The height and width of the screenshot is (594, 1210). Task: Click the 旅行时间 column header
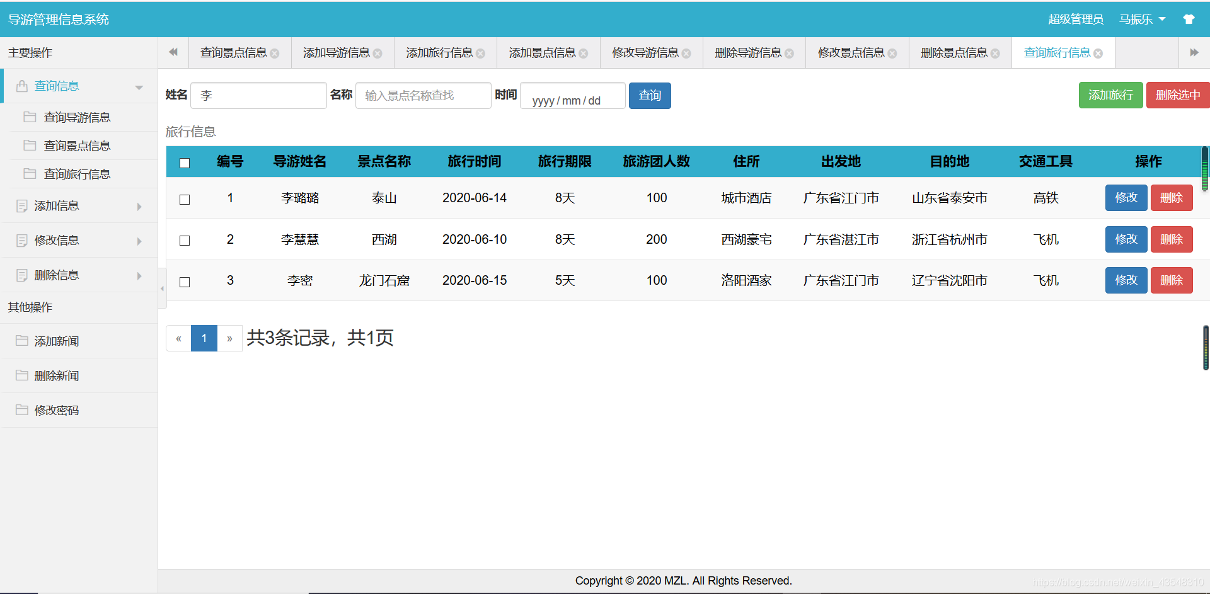(x=475, y=161)
